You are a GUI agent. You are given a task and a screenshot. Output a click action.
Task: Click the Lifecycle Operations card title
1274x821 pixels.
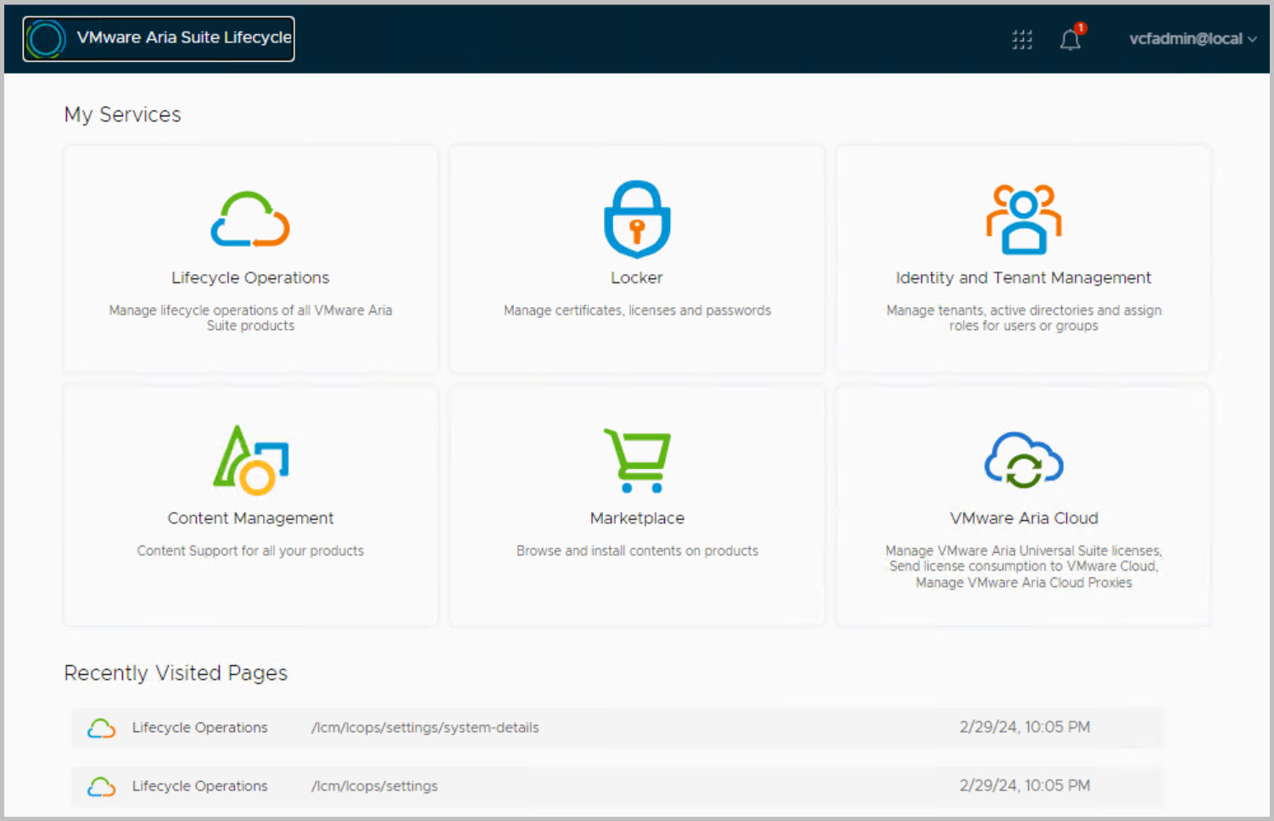250,277
